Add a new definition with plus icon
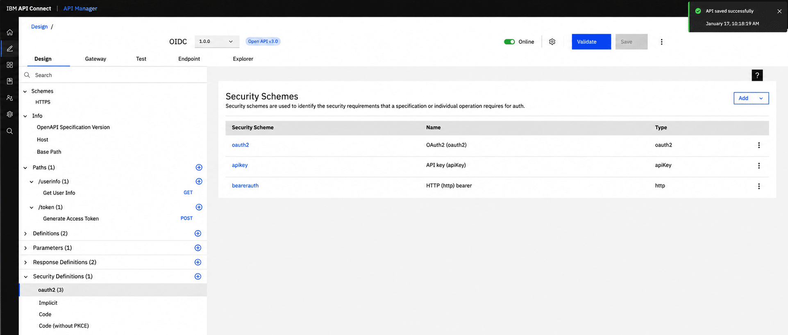The width and height of the screenshot is (788, 335). [198, 233]
